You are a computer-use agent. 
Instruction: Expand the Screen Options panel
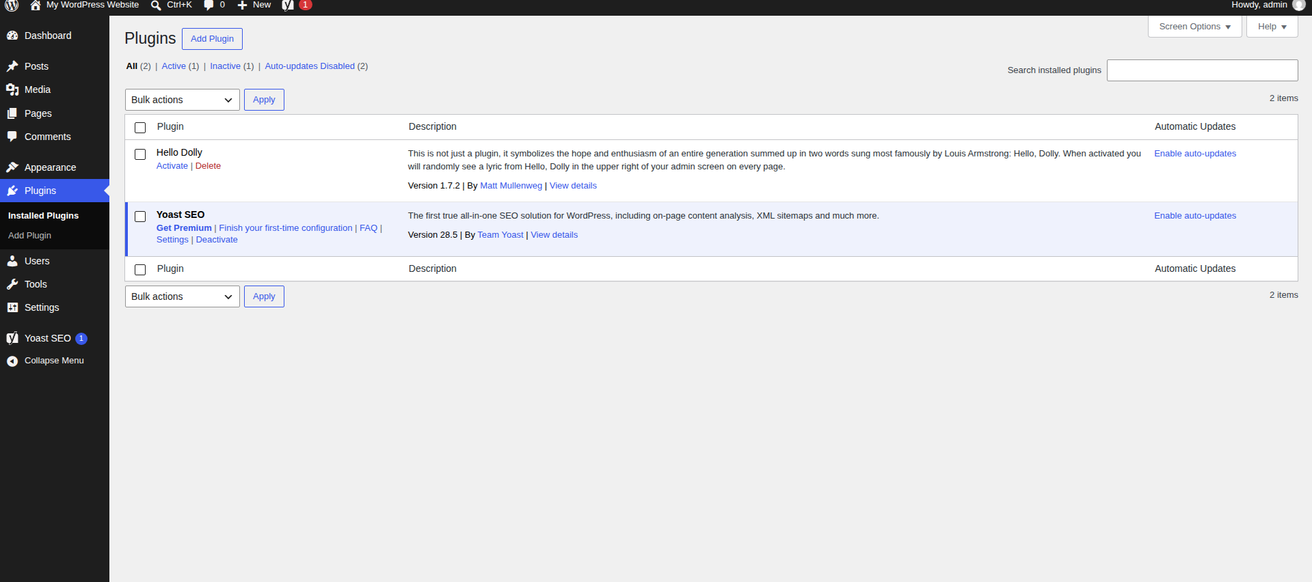tap(1194, 27)
